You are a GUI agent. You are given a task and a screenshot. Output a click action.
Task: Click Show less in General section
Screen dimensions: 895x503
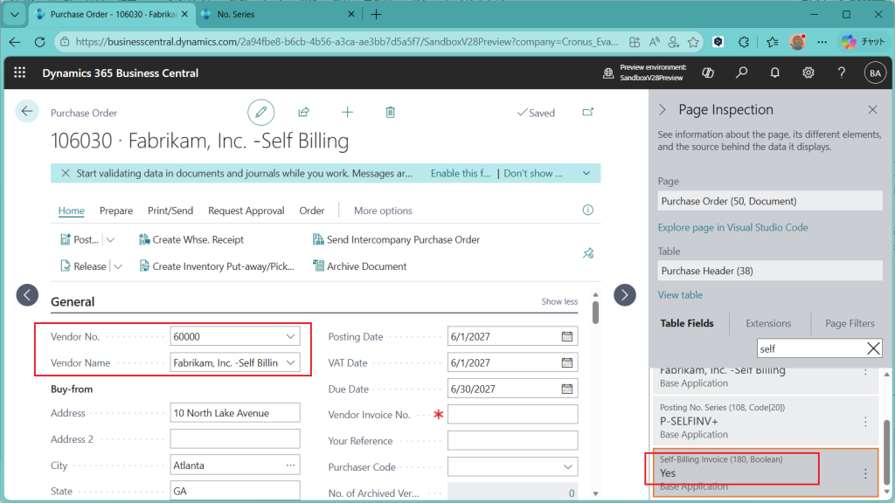pyautogui.click(x=559, y=301)
